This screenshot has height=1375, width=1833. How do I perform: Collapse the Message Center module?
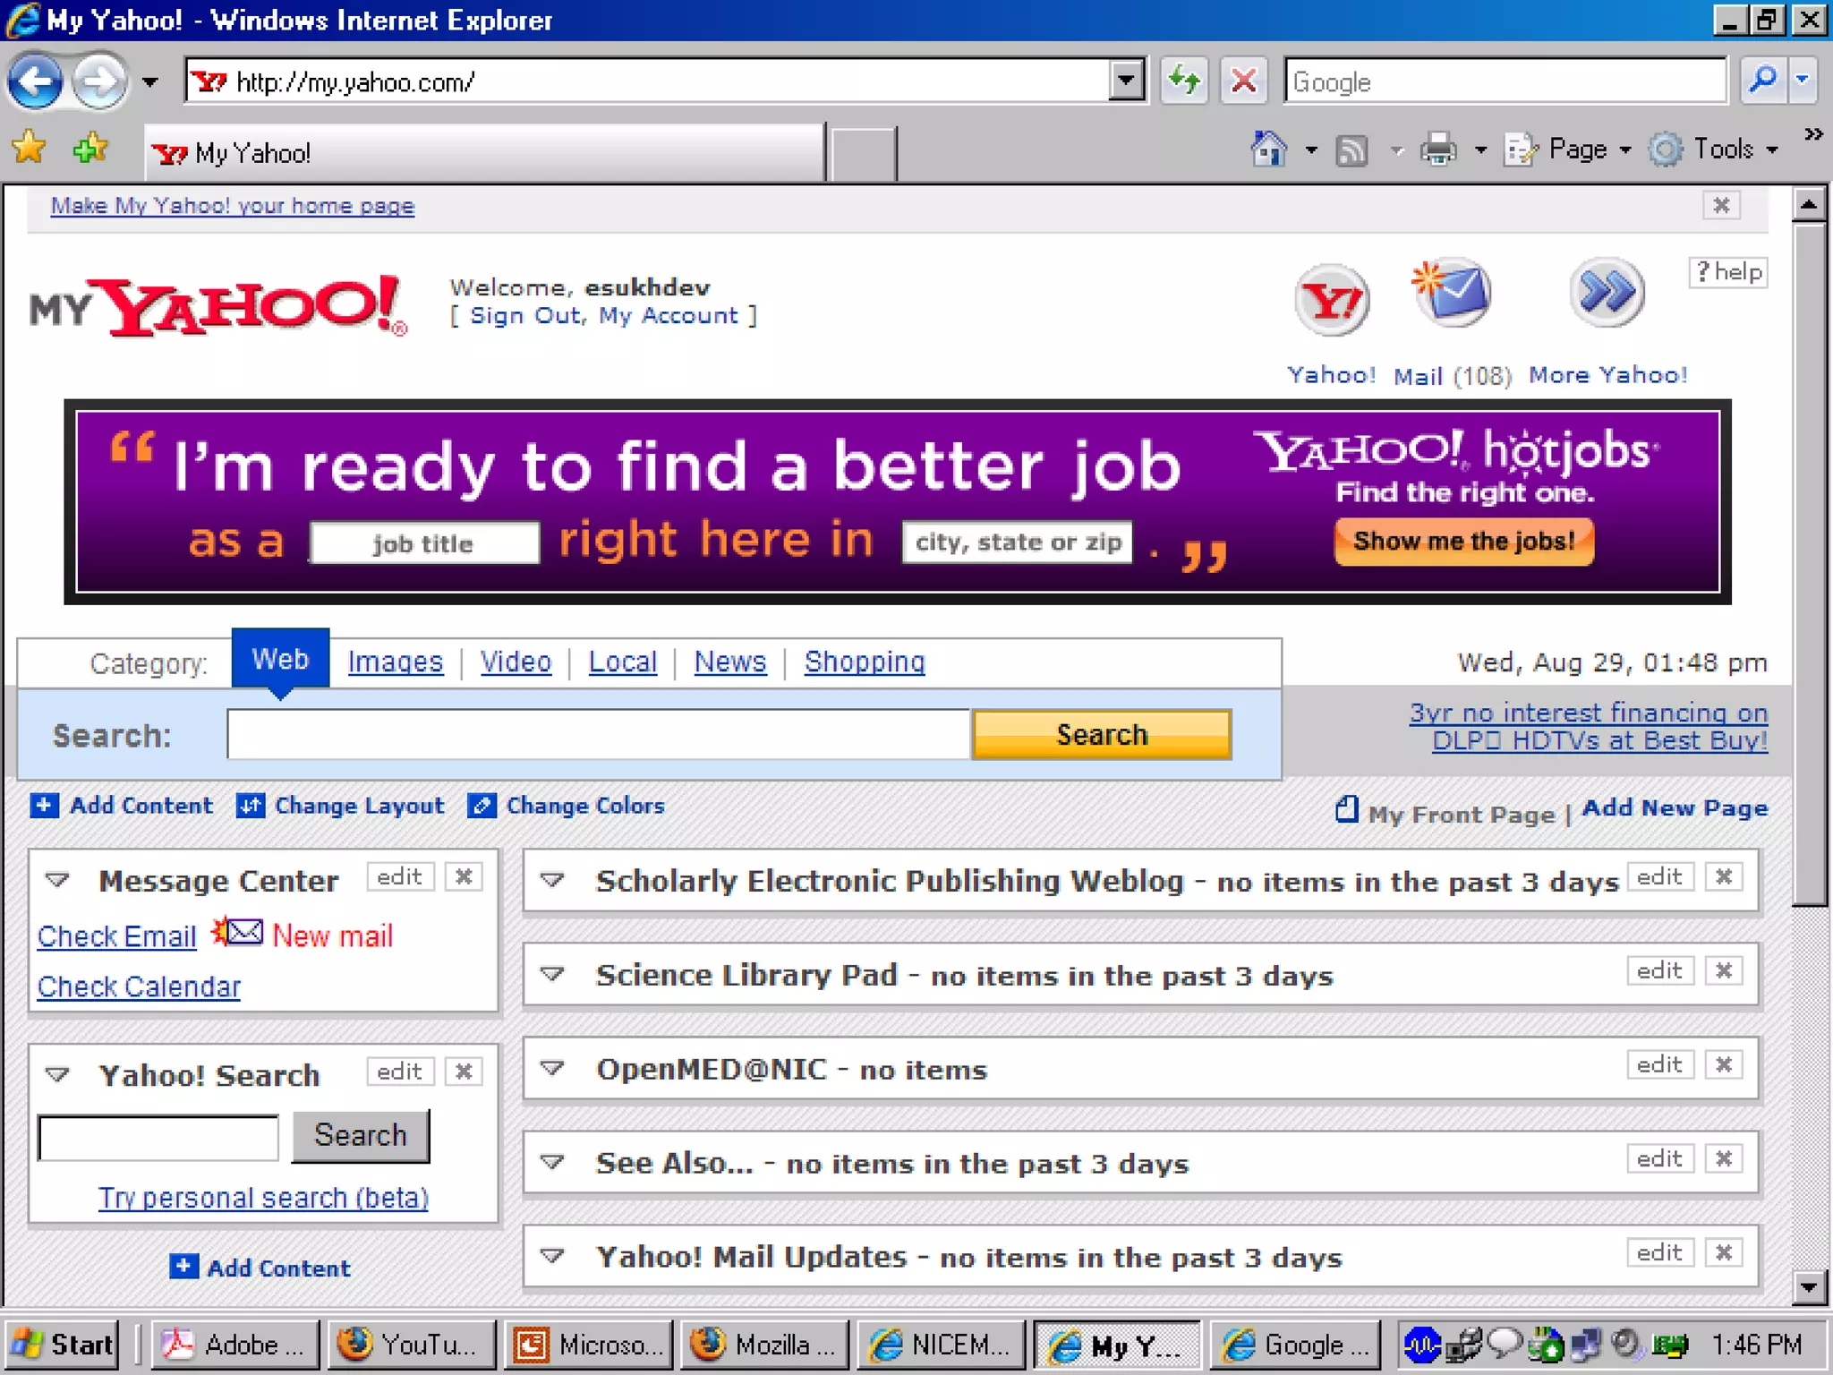[58, 880]
